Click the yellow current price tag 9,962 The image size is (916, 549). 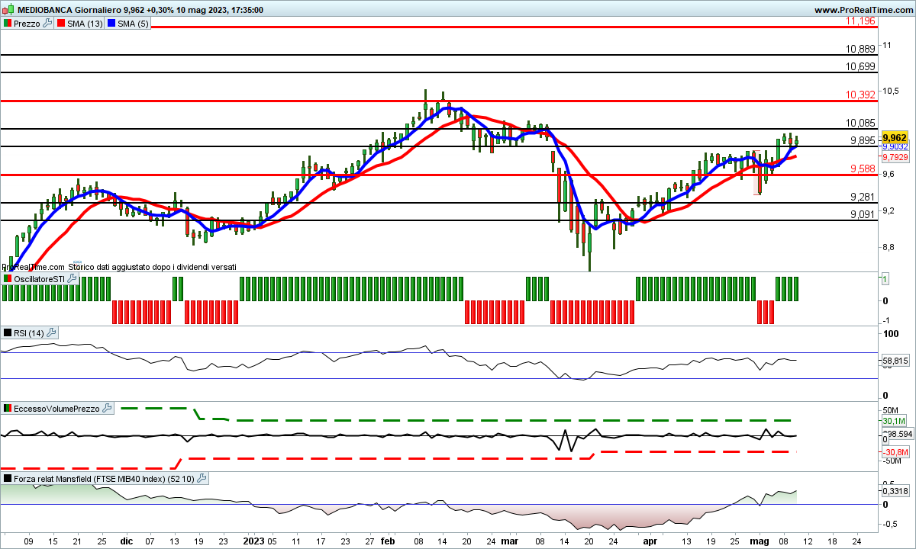(894, 138)
